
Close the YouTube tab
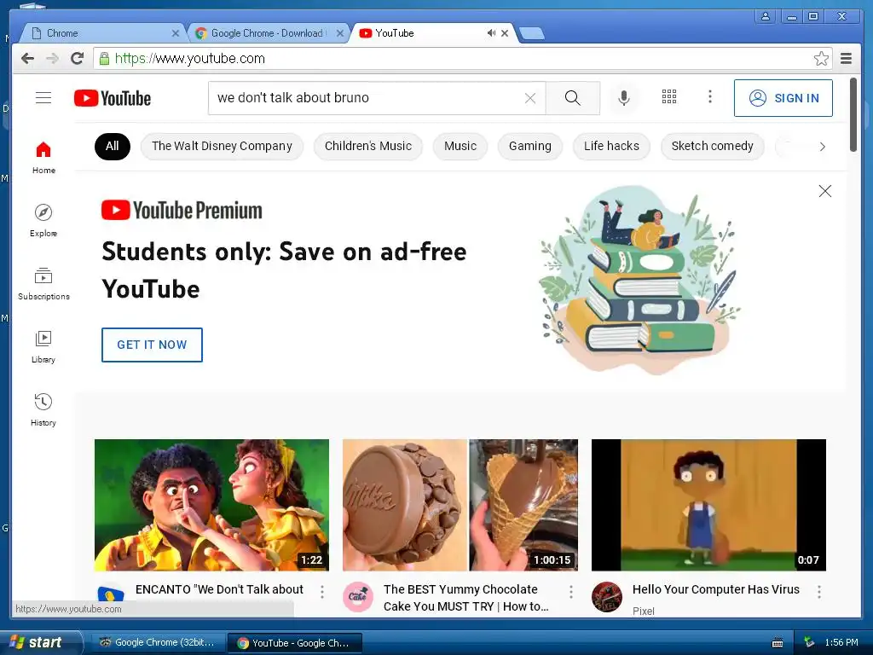(x=505, y=33)
